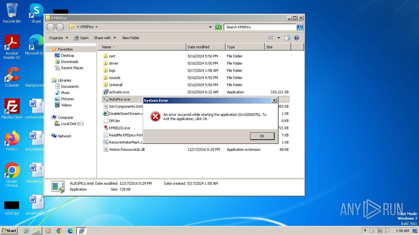Click the search magnifier icon
The height and width of the screenshot is (235, 419).
(300, 27)
